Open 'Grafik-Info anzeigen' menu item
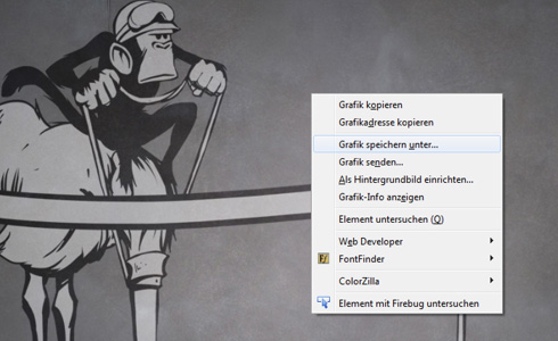 (381, 197)
